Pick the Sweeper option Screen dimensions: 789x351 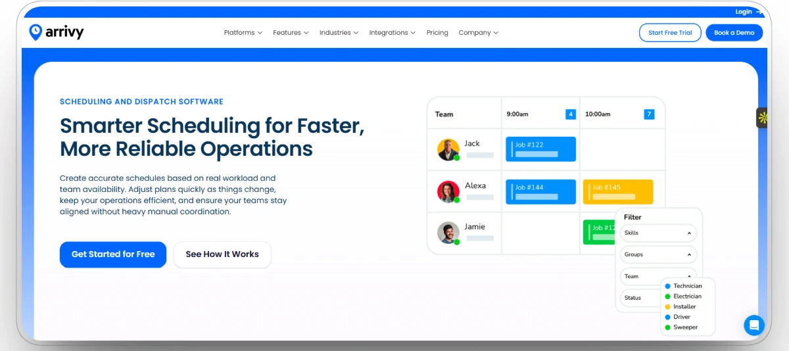[x=681, y=327]
